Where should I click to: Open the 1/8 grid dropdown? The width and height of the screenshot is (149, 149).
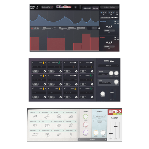pos(94,28)
